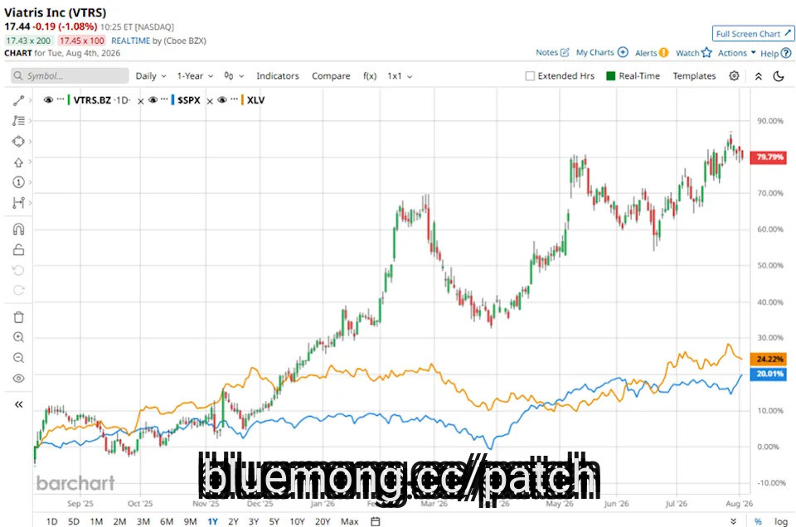Open the Daily frequency dropdown
The image size is (796, 527).
pos(151,76)
